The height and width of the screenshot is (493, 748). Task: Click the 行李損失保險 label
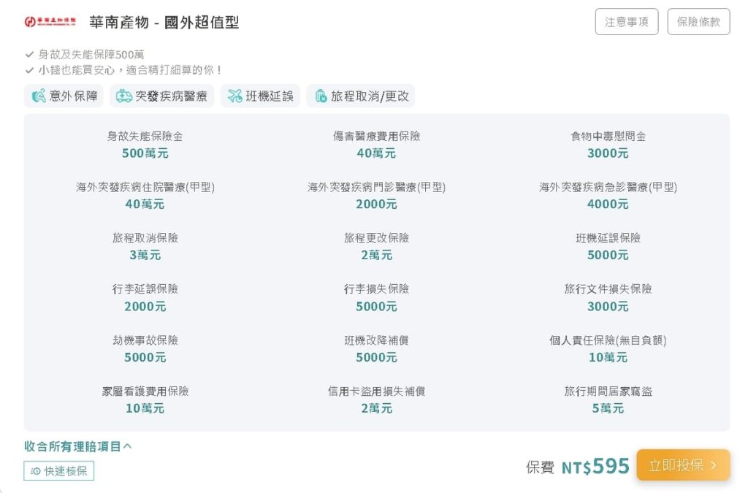(376, 289)
